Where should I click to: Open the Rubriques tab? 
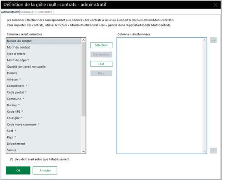click(x=27, y=12)
